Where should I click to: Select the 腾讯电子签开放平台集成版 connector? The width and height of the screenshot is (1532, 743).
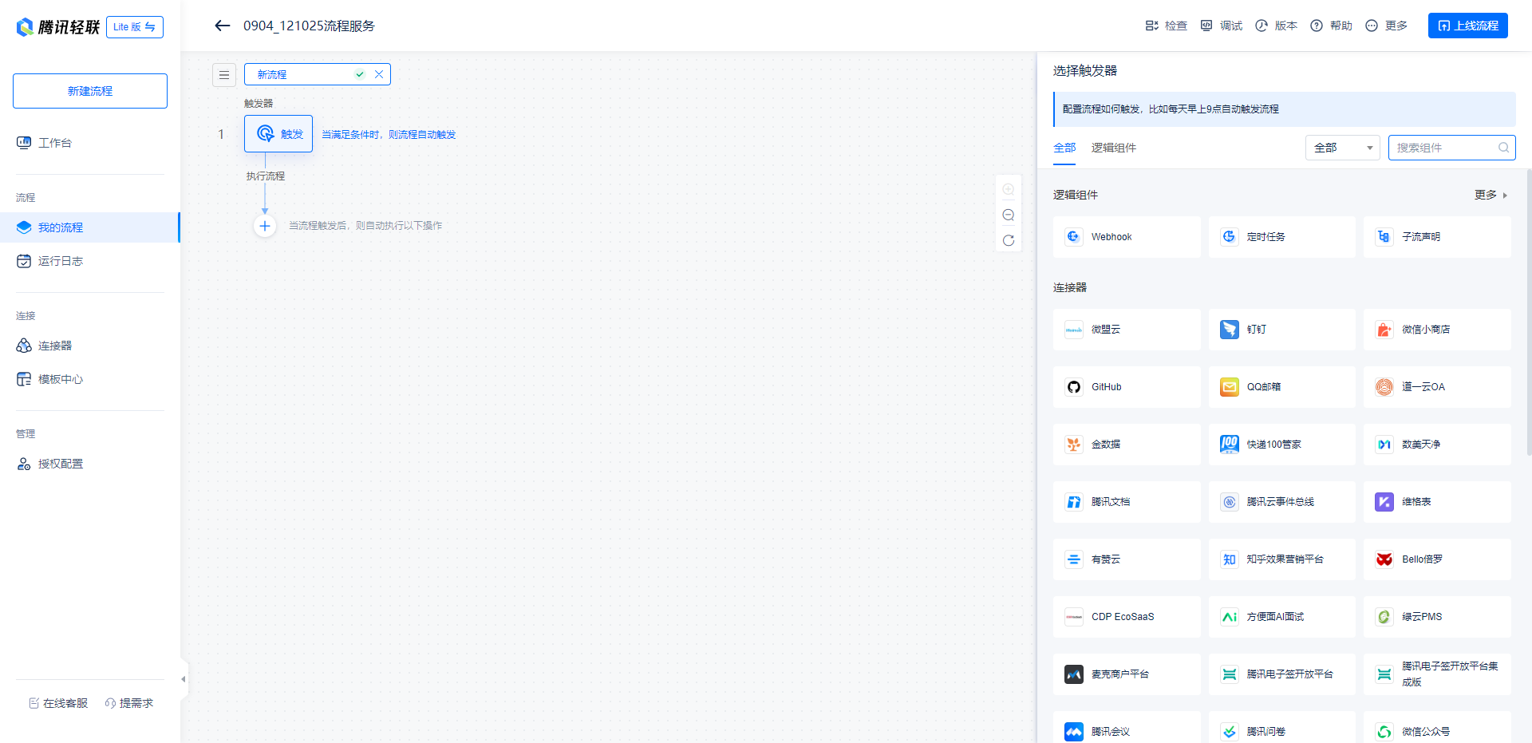(1437, 674)
